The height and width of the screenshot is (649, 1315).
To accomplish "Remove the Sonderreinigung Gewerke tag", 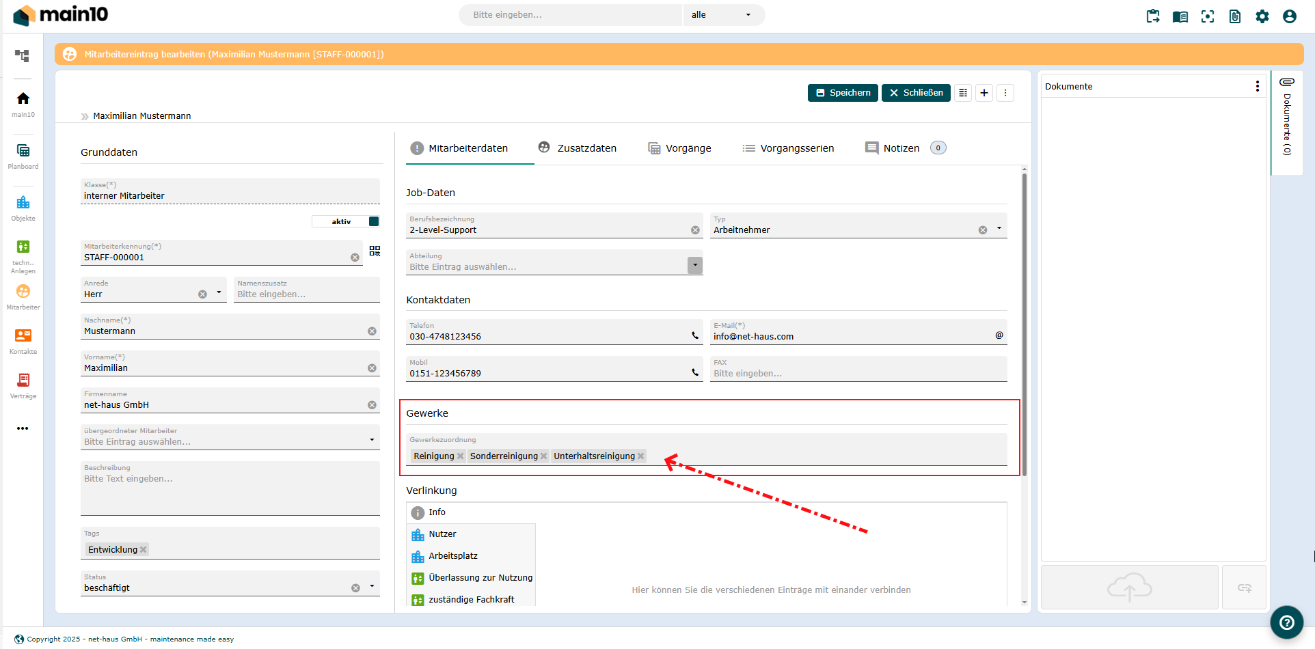I will (x=544, y=456).
